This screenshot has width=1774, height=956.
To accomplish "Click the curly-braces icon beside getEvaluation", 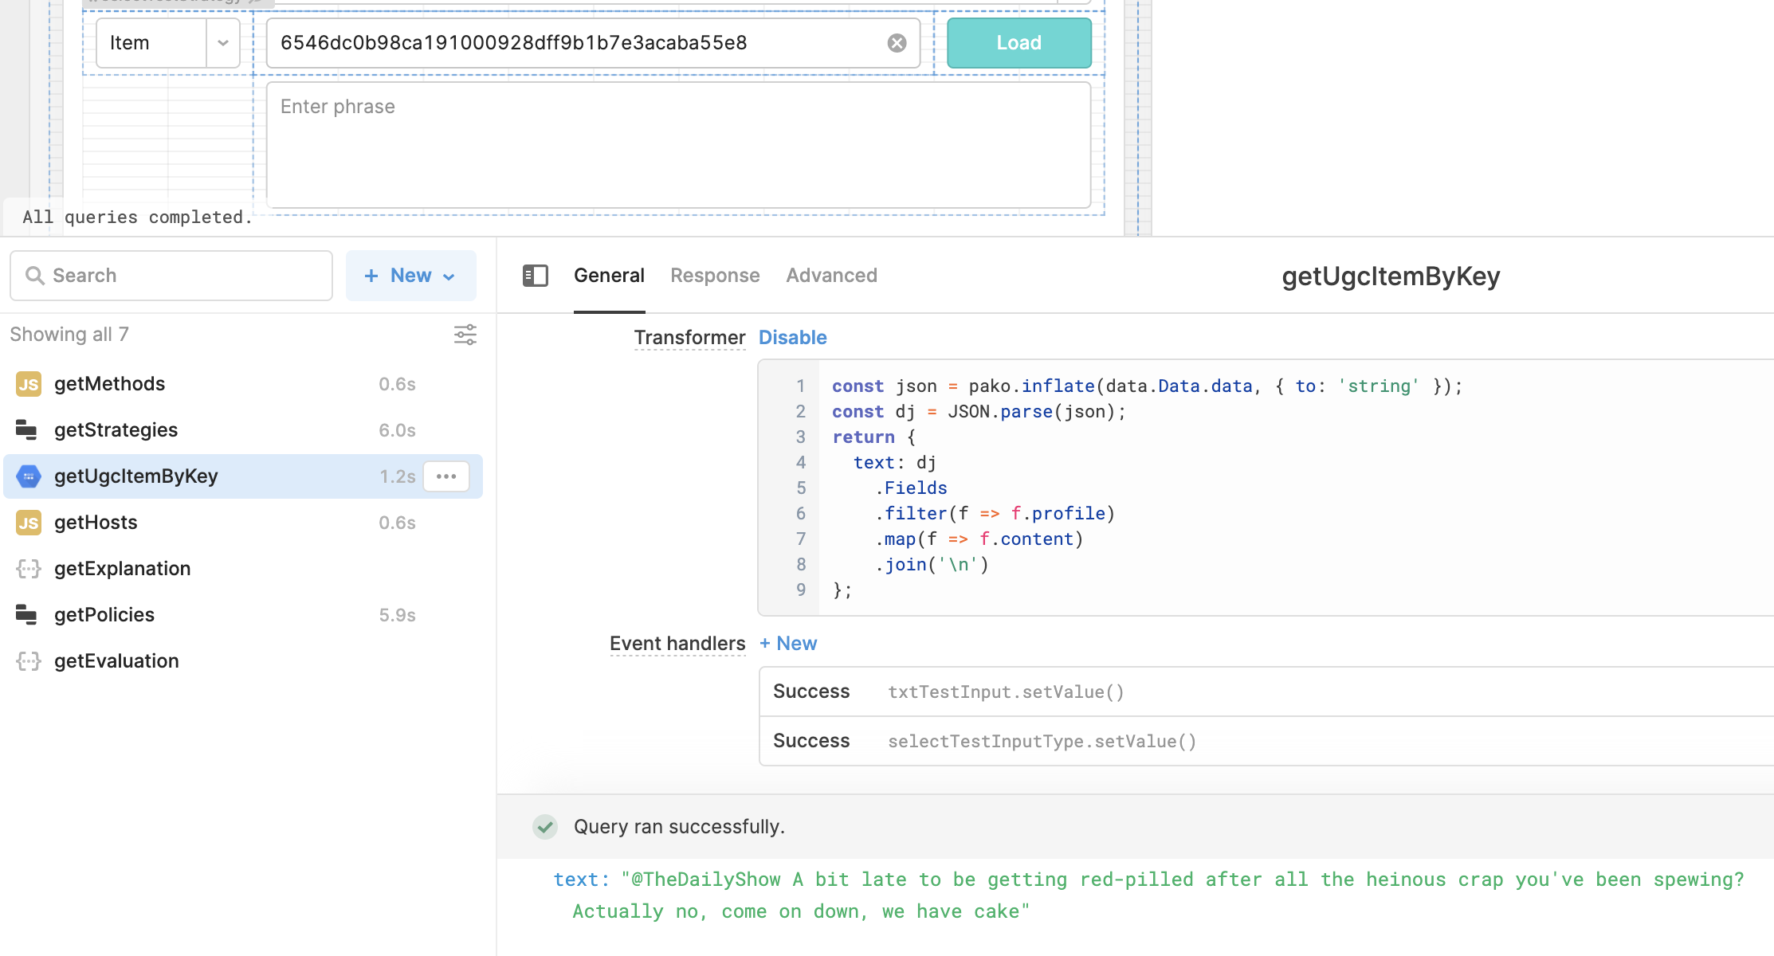I will (x=29, y=661).
